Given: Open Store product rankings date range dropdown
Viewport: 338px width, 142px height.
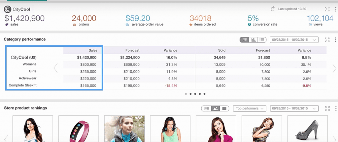Looking at the screenshot, I should click(294, 108).
